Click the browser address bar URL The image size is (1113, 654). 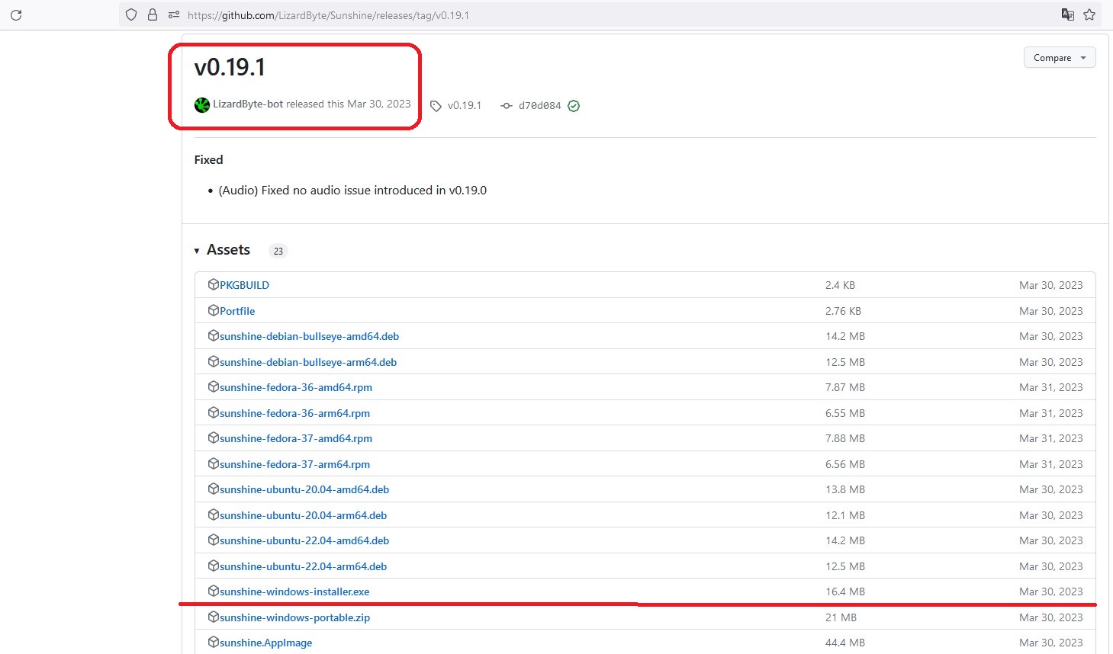(x=328, y=15)
